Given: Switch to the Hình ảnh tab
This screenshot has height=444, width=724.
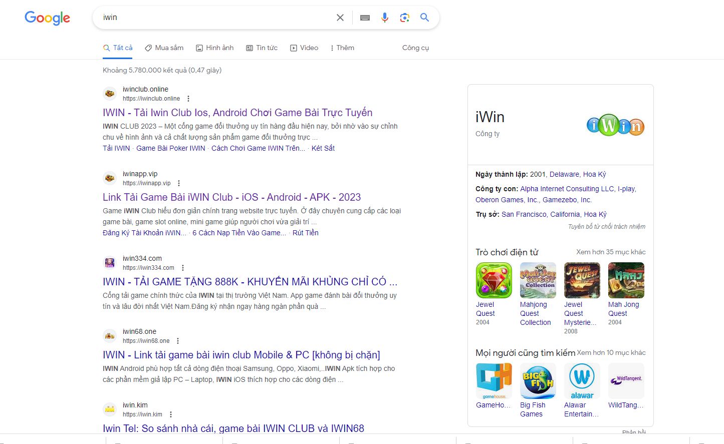Looking at the screenshot, I should pyautogui.click(x=214, y=48).
